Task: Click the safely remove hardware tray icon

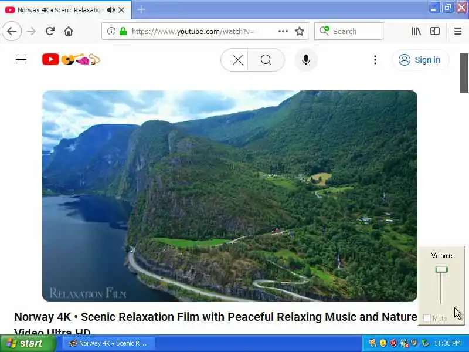Action: click(x=424, y=343)
